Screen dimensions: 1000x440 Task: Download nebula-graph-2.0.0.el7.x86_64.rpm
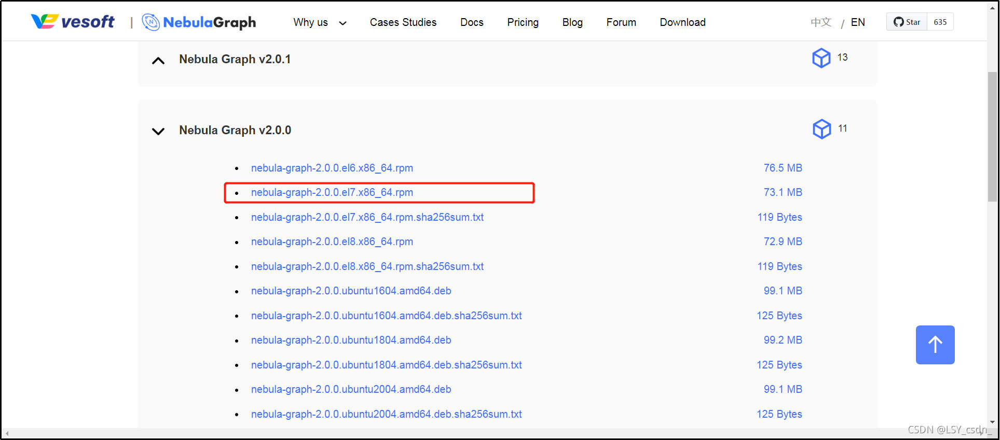pos(332,192)
